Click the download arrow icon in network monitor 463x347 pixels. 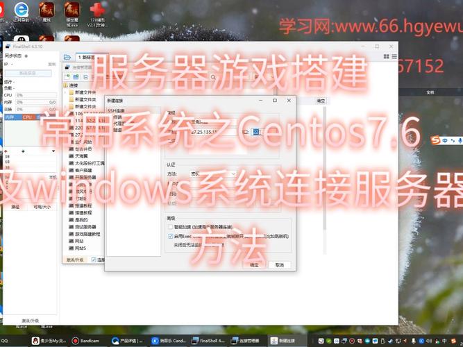coord(23,151)
